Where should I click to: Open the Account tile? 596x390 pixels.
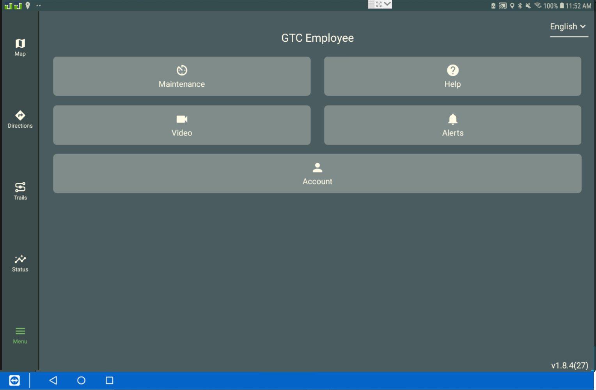point(317,173)
